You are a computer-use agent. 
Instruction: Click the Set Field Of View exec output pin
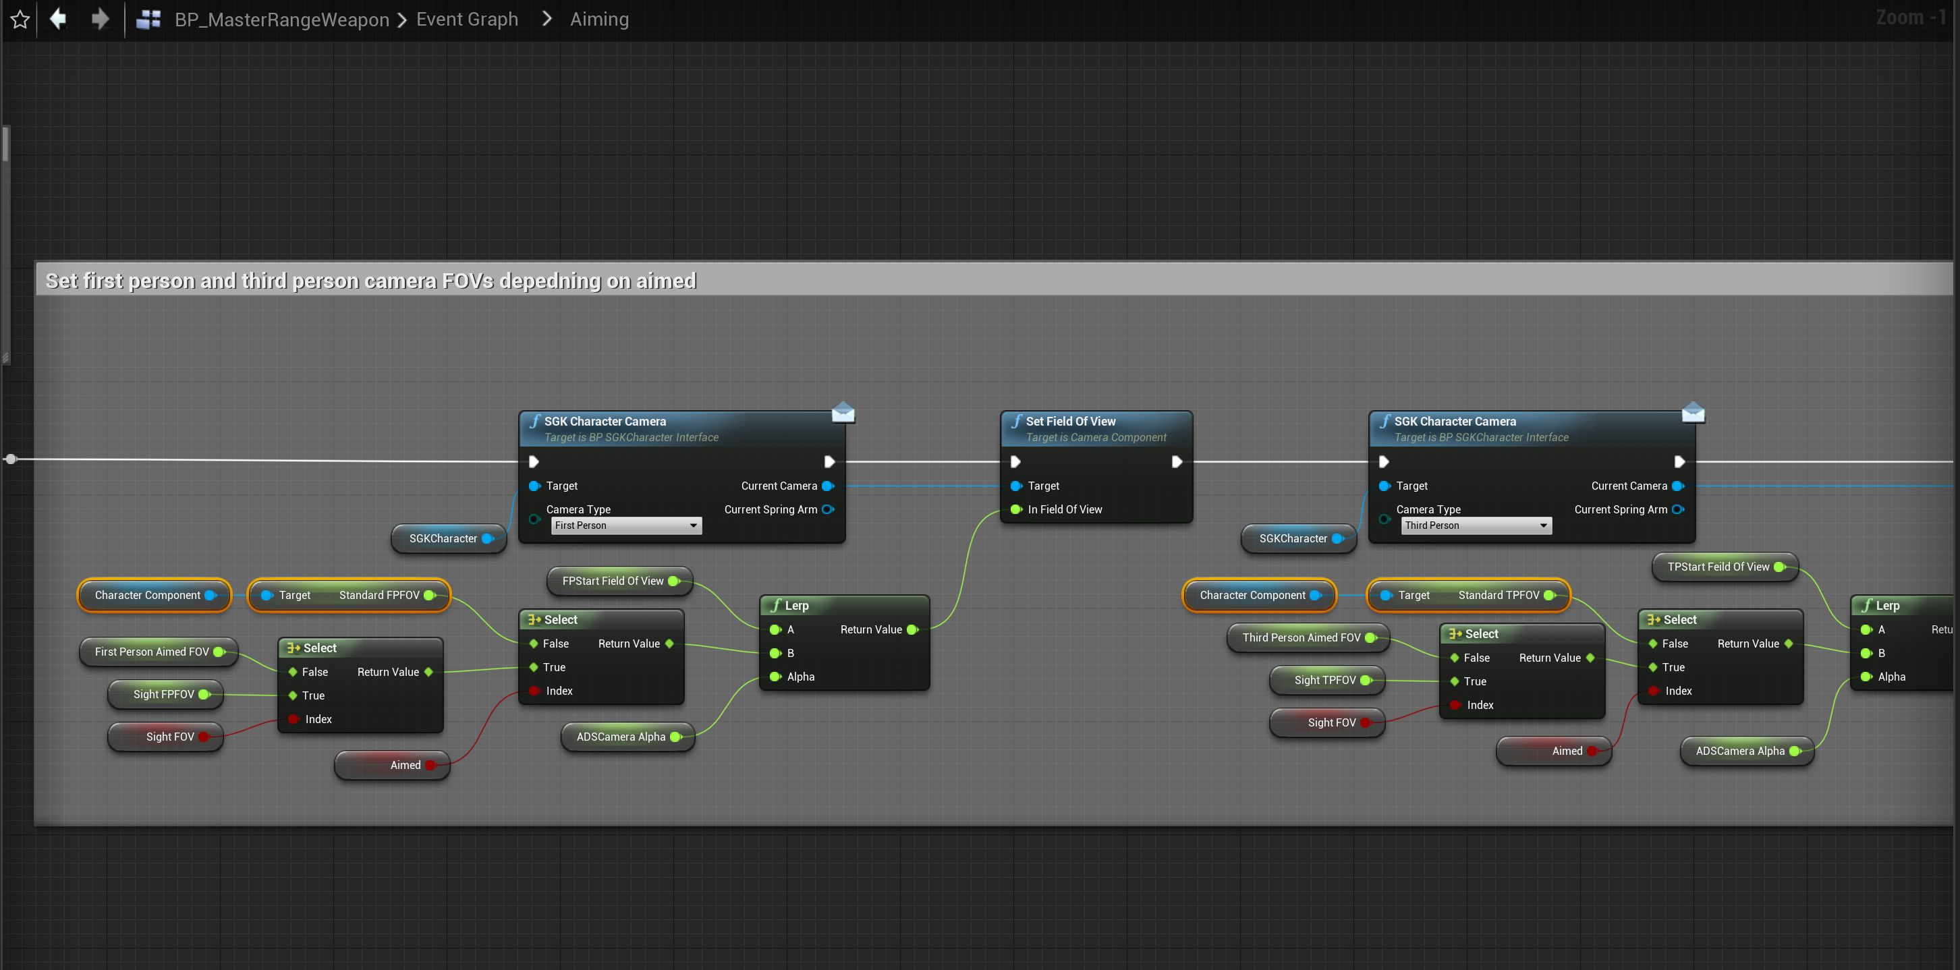click(1176, 462)
